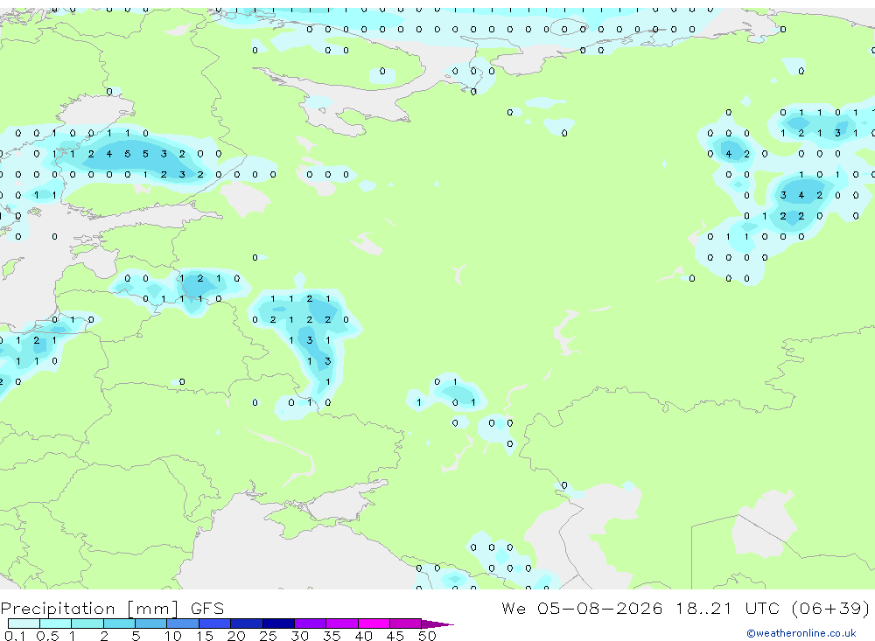Click the '18..21 UTC' time text
Viewport: 875px width, 641px height.
727,608
